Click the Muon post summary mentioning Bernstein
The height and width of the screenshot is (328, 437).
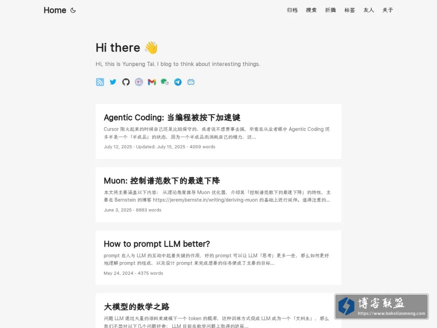point(217,196)
